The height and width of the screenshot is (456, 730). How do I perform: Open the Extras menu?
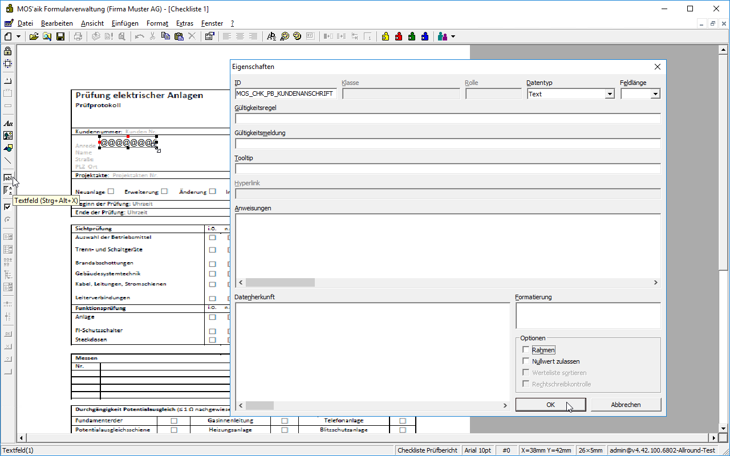click(x=185, y=23)
